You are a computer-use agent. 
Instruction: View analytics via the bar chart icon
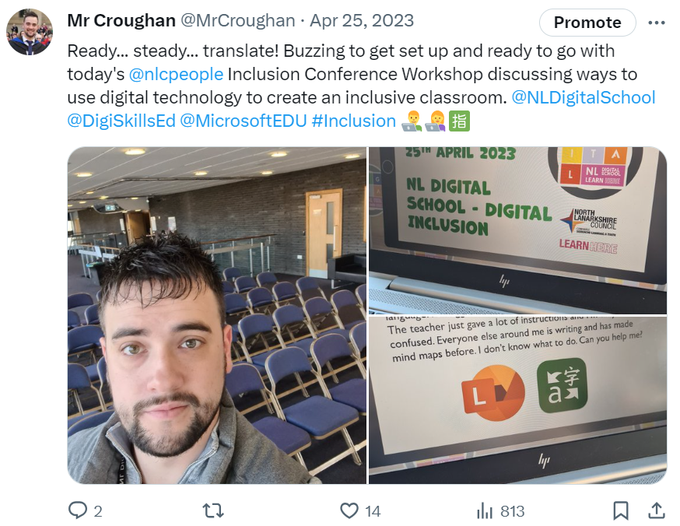485,510
